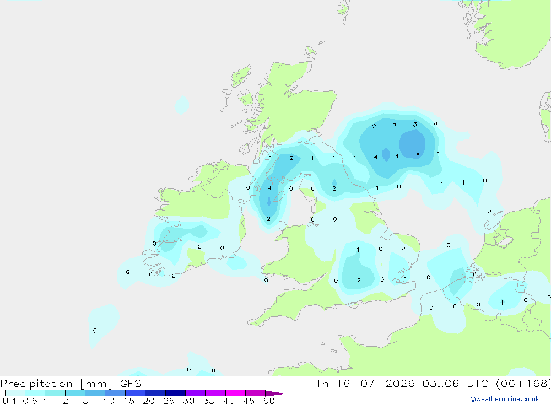Click the '30' legend scale label

pyautogui.click(x=188, y=401)
